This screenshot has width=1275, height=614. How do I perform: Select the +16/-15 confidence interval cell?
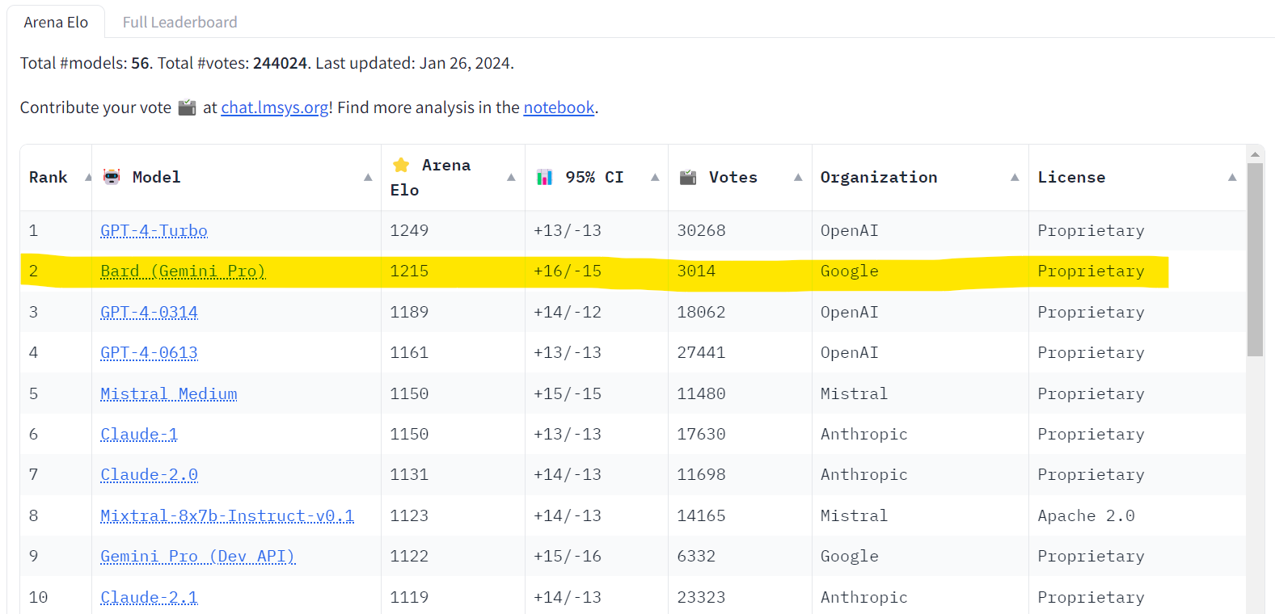597,271
